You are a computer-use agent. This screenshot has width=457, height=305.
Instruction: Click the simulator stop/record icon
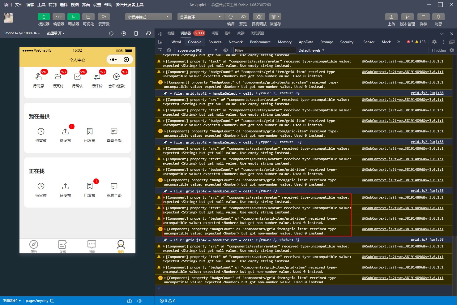tap(124, 33)
